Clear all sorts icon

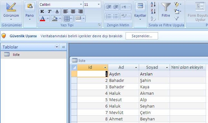pyautogui.click(x=153, y=19)
